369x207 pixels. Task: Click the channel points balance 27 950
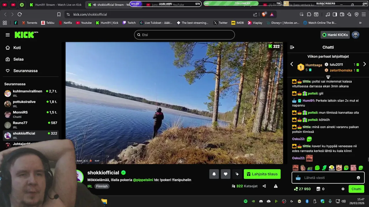pos(302,189)
